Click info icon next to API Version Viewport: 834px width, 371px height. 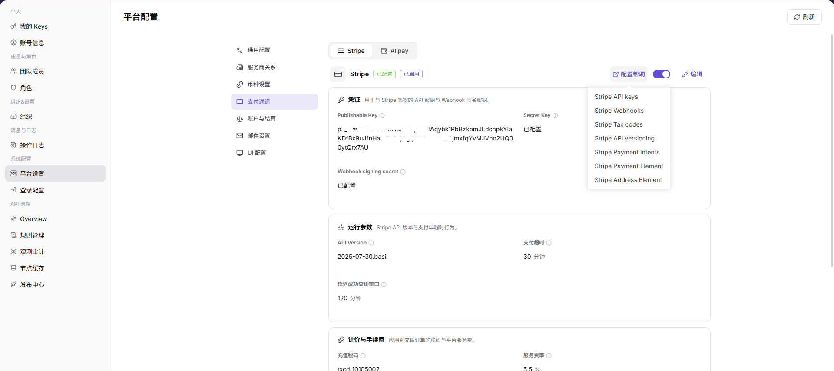pos(371,243)
